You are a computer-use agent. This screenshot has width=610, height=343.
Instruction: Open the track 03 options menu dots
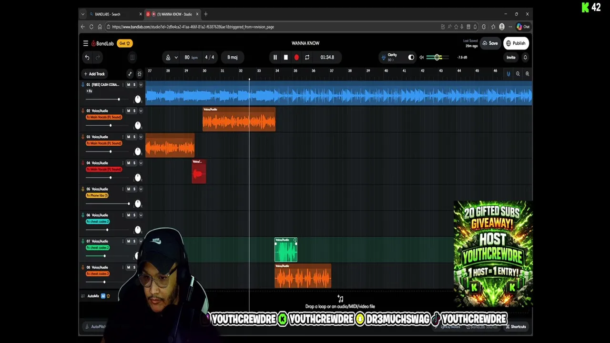(122, 137)
